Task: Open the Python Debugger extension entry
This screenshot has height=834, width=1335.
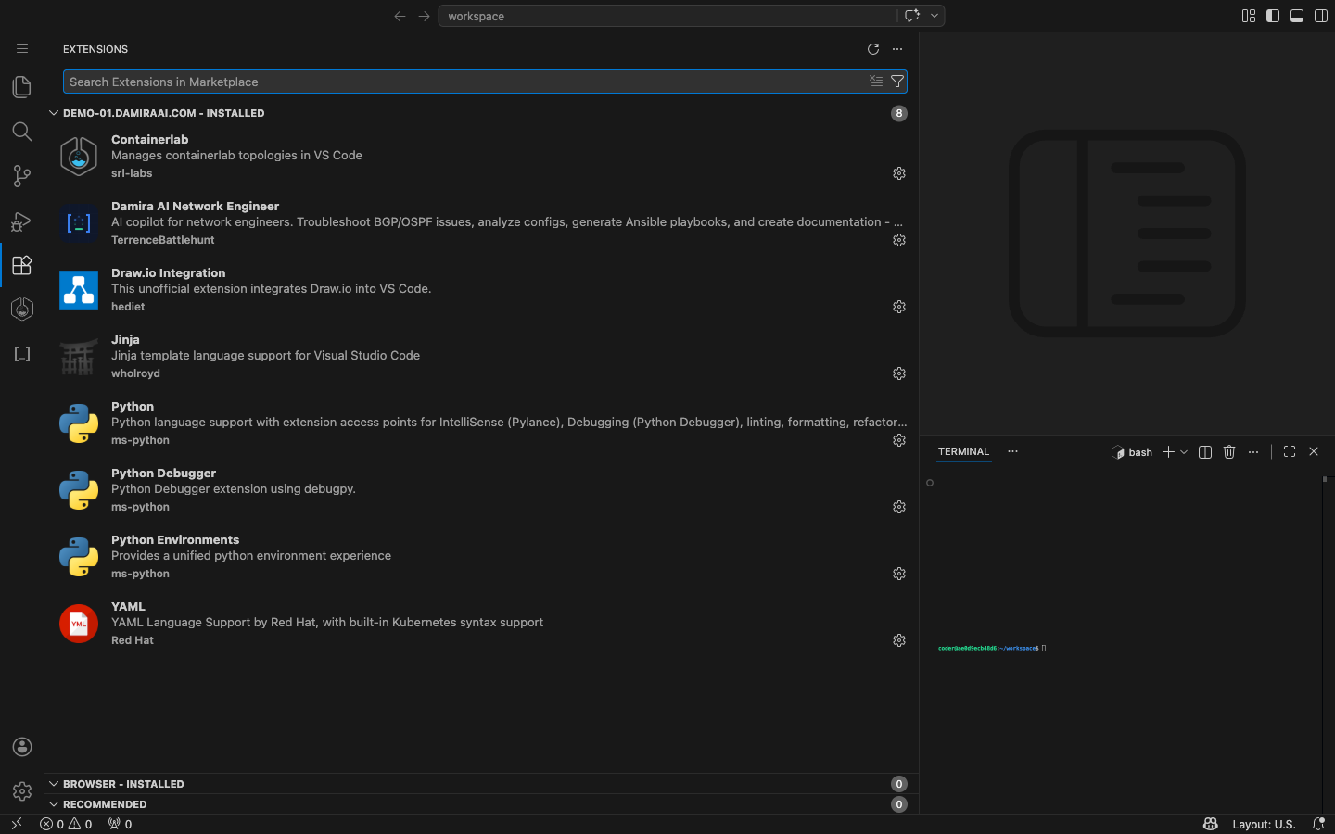Action: pyautogui.click(x=481, y=490)
